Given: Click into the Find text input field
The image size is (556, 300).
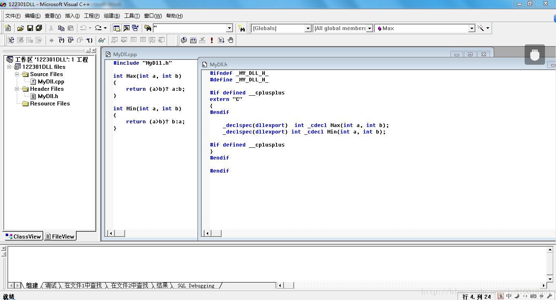Looking at the screenshot, I should 189,28.
